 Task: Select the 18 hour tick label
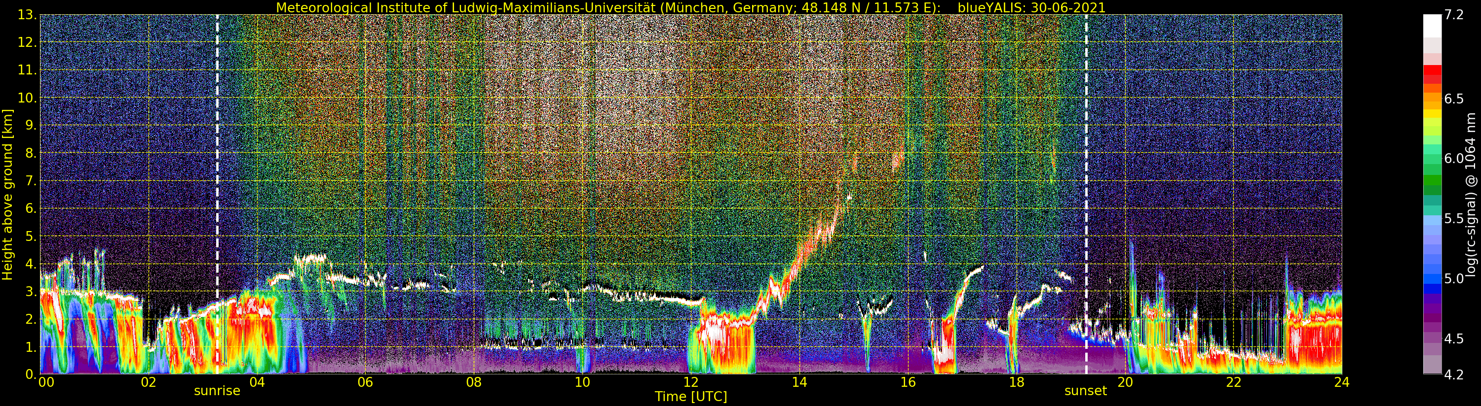pos(1016,382)
